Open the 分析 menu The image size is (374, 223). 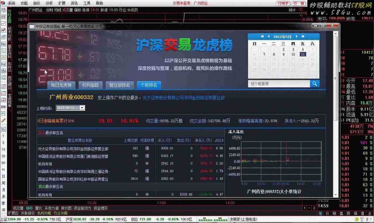49,3
